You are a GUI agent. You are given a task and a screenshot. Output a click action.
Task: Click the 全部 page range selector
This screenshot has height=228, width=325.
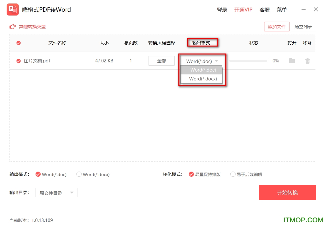point(162,61)
